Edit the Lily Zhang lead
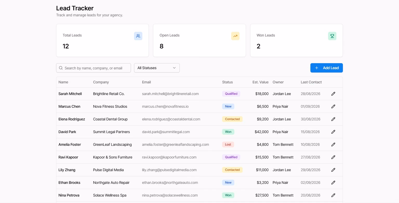 [333, 170]
